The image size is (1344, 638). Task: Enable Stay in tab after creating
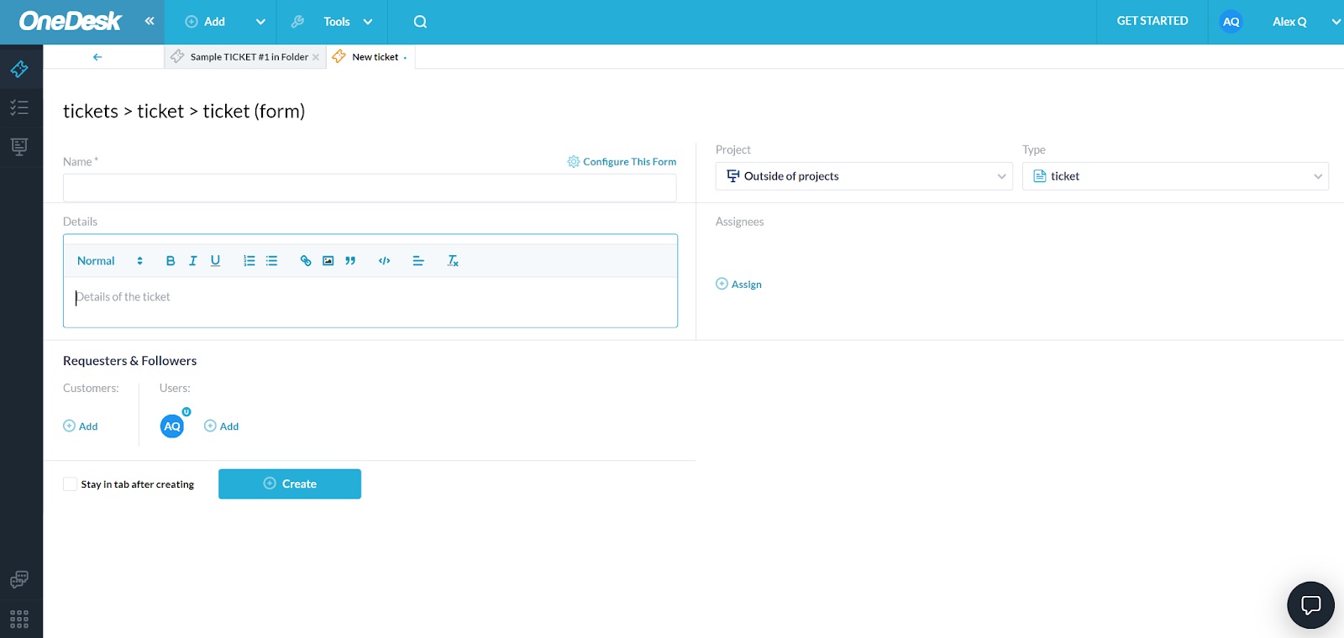pos(71,484)
